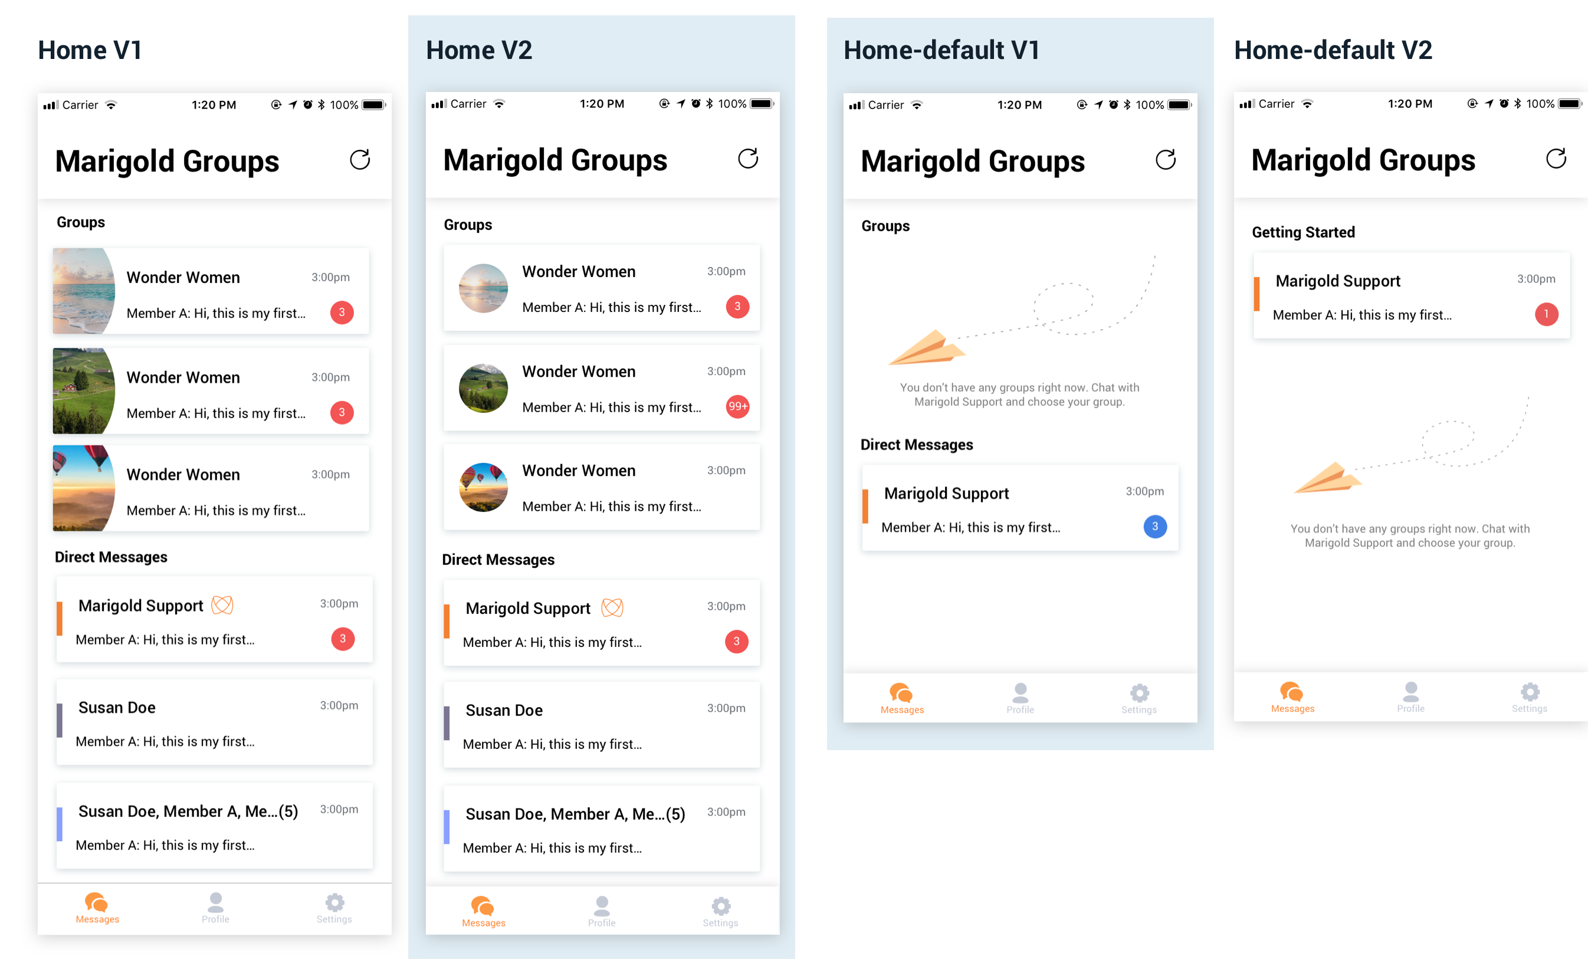Tap Home-default V1 artboard title
1588x979 pixels.
pos(941,50)
